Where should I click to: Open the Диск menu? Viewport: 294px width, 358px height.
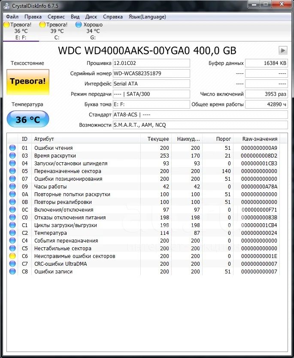pos(91,17)
